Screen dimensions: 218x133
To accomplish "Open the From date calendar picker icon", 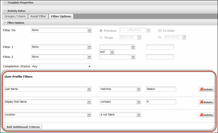I will (x=139, y=37).
